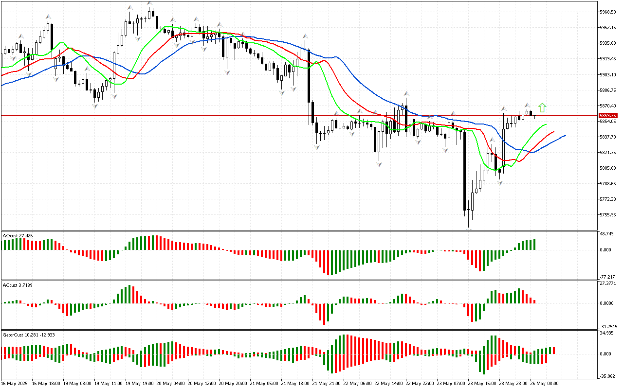Select the AOcust 27.426 indicator label
The width and height of the screenshot is (623, 389).
[x=18, y=235]
